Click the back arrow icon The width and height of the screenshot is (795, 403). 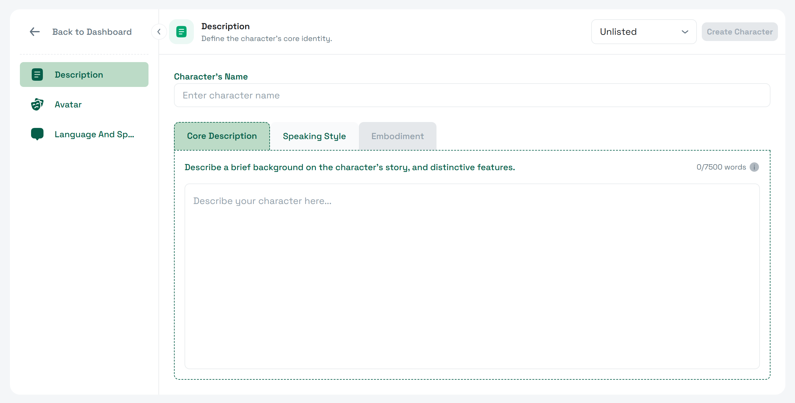click(x=34, y=32)
